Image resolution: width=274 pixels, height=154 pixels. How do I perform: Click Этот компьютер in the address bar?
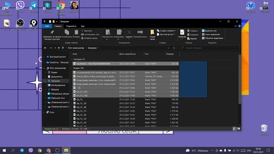tap(76, 48)
